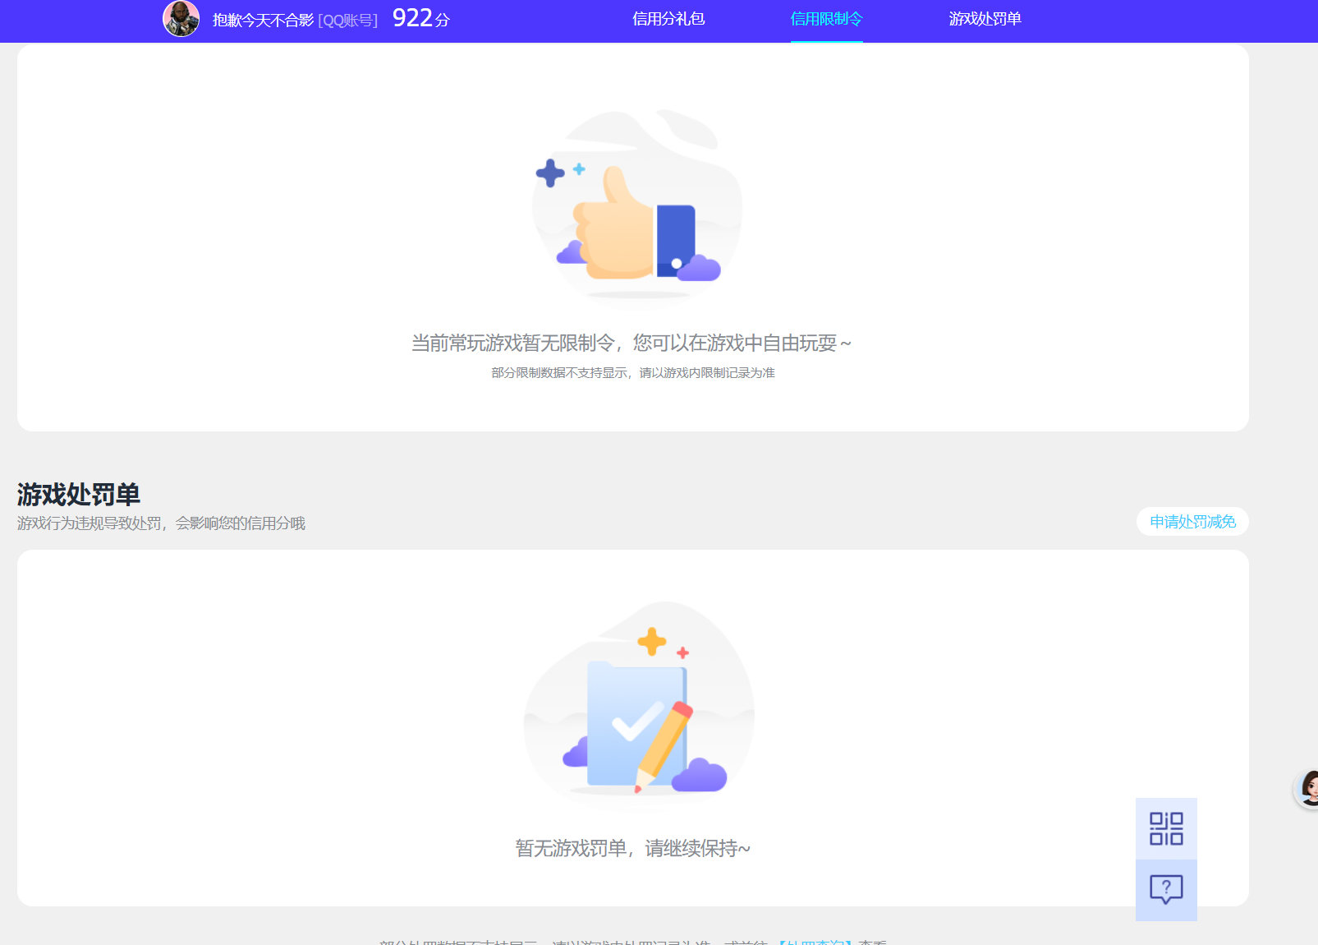Click text 暂无游戏罚单，请继续保持~

pyautogui.click(x=632, y=848)
